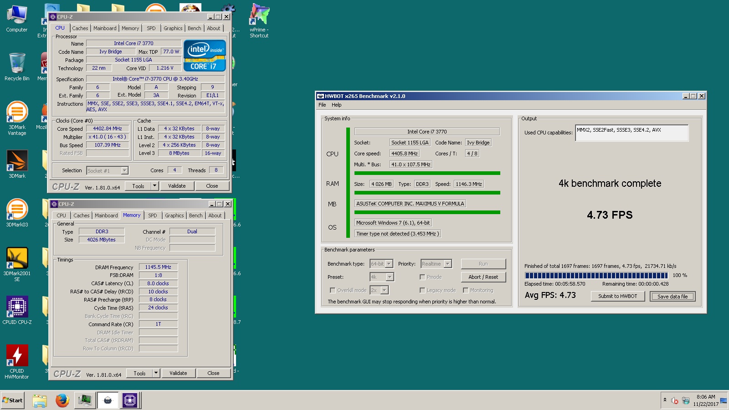The width and height of the screenshot is (729, 410).
Task: Launch 3DMark Vantage shortcut
Action: (17, 118)
